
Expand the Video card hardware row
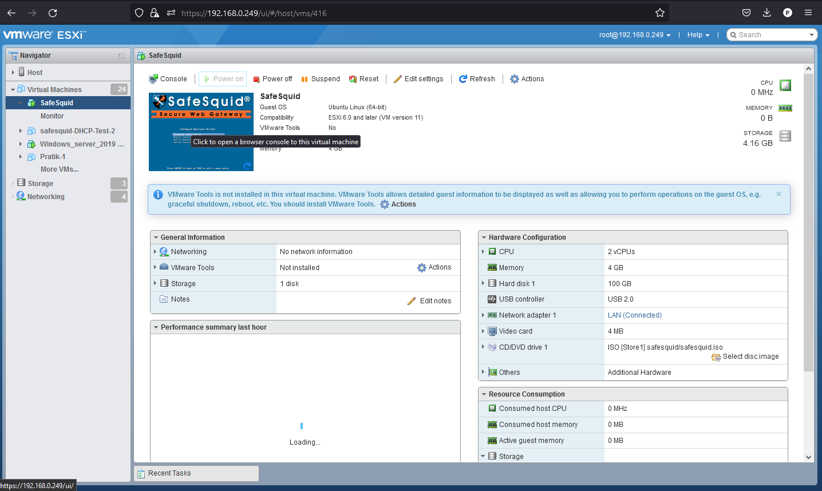[x=483, y=331]
